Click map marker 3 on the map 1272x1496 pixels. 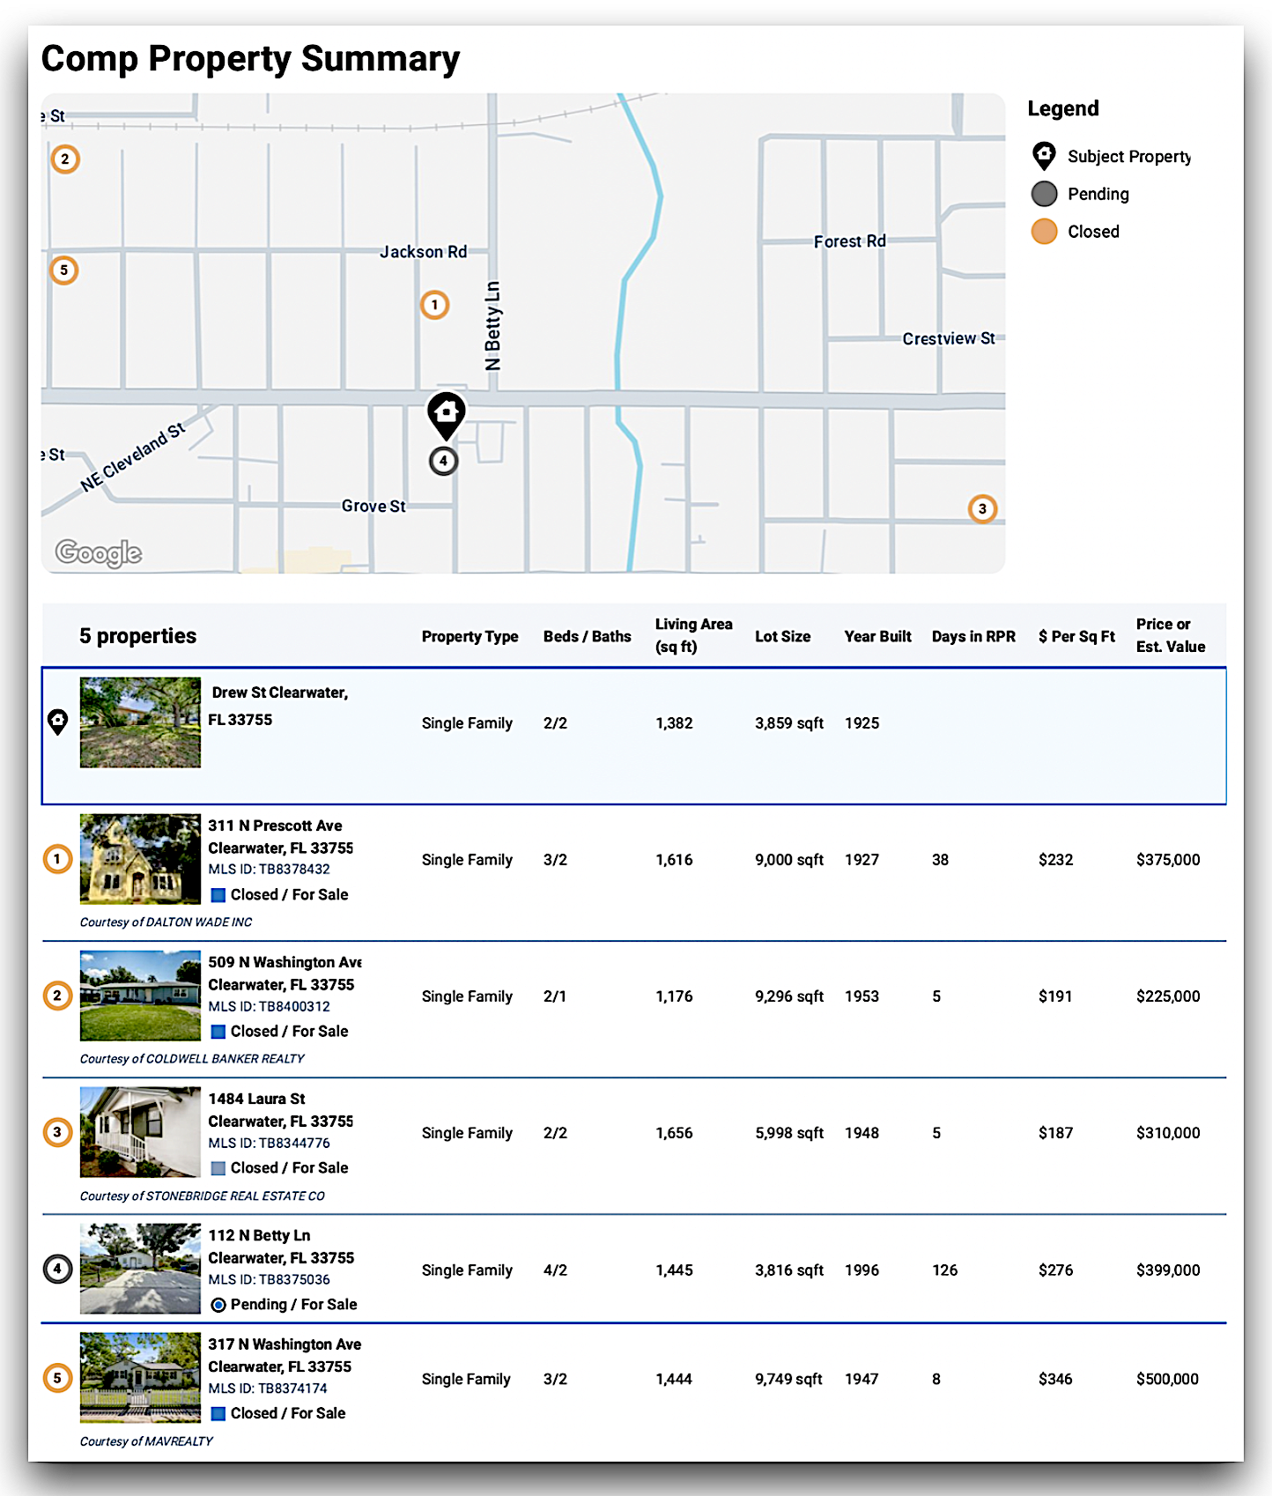pos(982,509)
